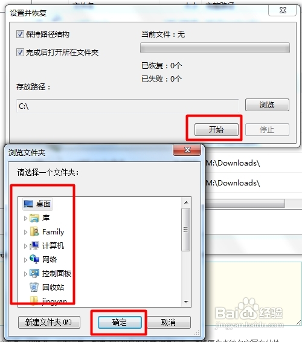Toggle the 保持路径结构 checkbox
This screenshot has height=342, width=302.
point(20,34)
